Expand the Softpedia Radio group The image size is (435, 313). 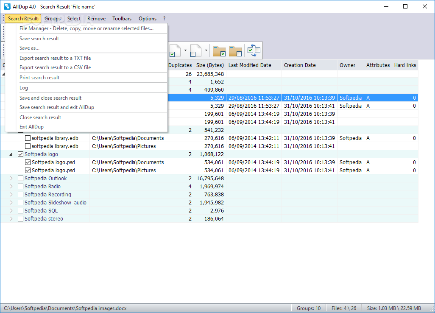[11, 187]
